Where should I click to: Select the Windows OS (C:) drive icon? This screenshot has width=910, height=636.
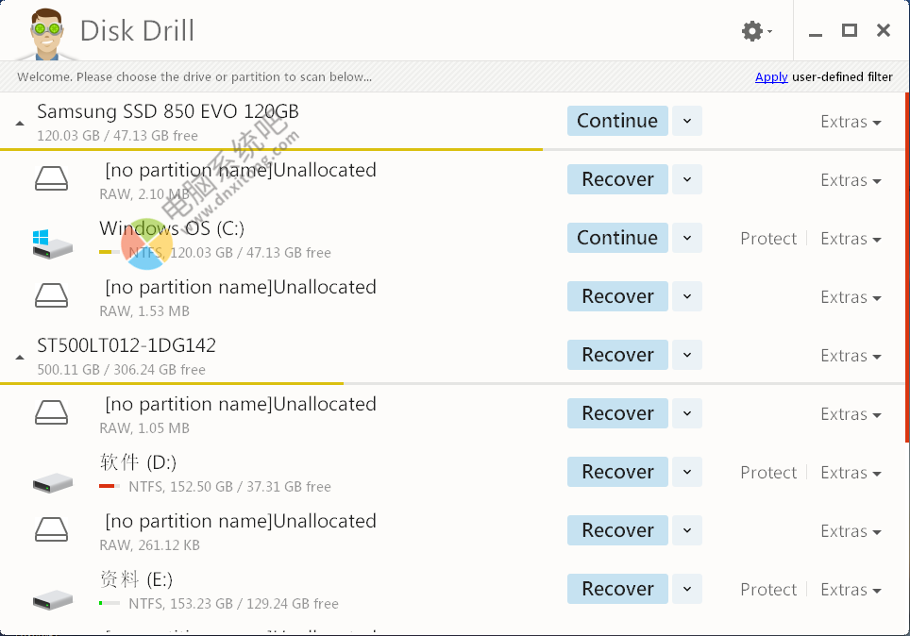tap(52, 243)
